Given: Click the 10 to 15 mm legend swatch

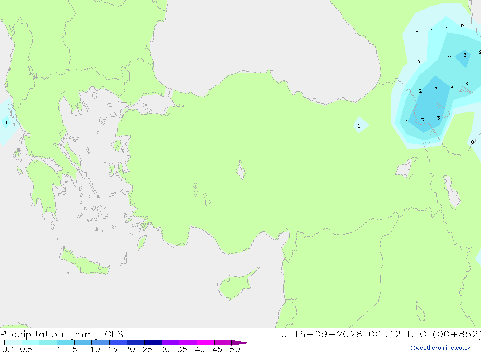Looking at the screenshot, I should point(101,342).
